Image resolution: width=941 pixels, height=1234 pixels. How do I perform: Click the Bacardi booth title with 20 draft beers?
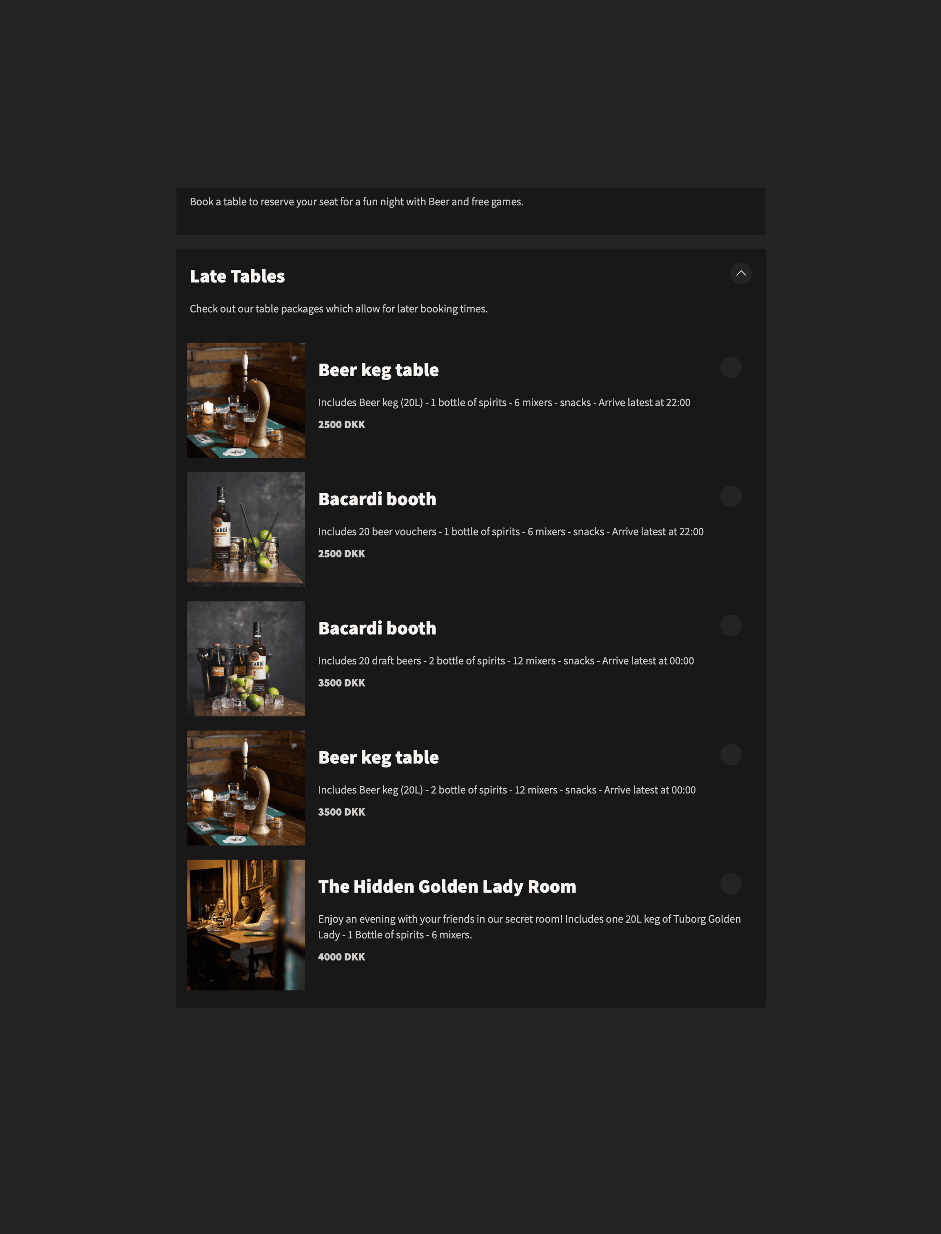[x=377, y=628]
